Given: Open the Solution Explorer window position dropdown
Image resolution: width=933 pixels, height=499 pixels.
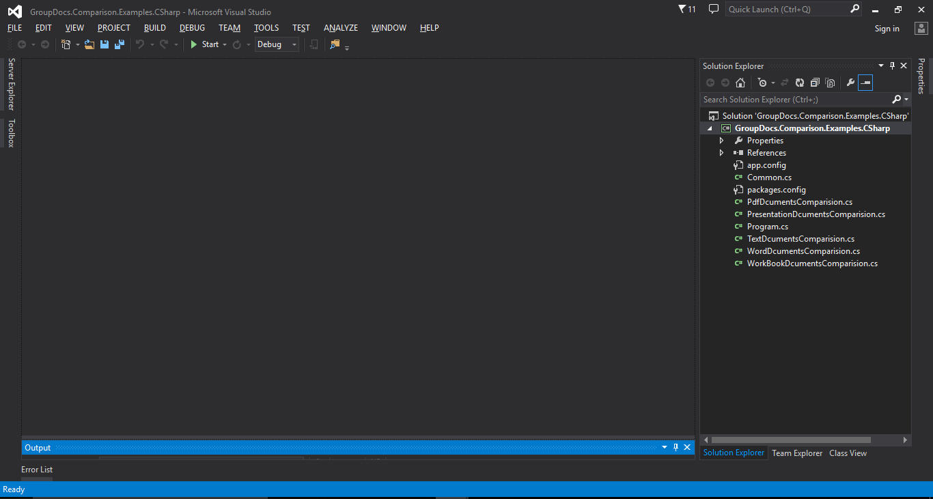Looking at the screenshot, I should 881,66.
